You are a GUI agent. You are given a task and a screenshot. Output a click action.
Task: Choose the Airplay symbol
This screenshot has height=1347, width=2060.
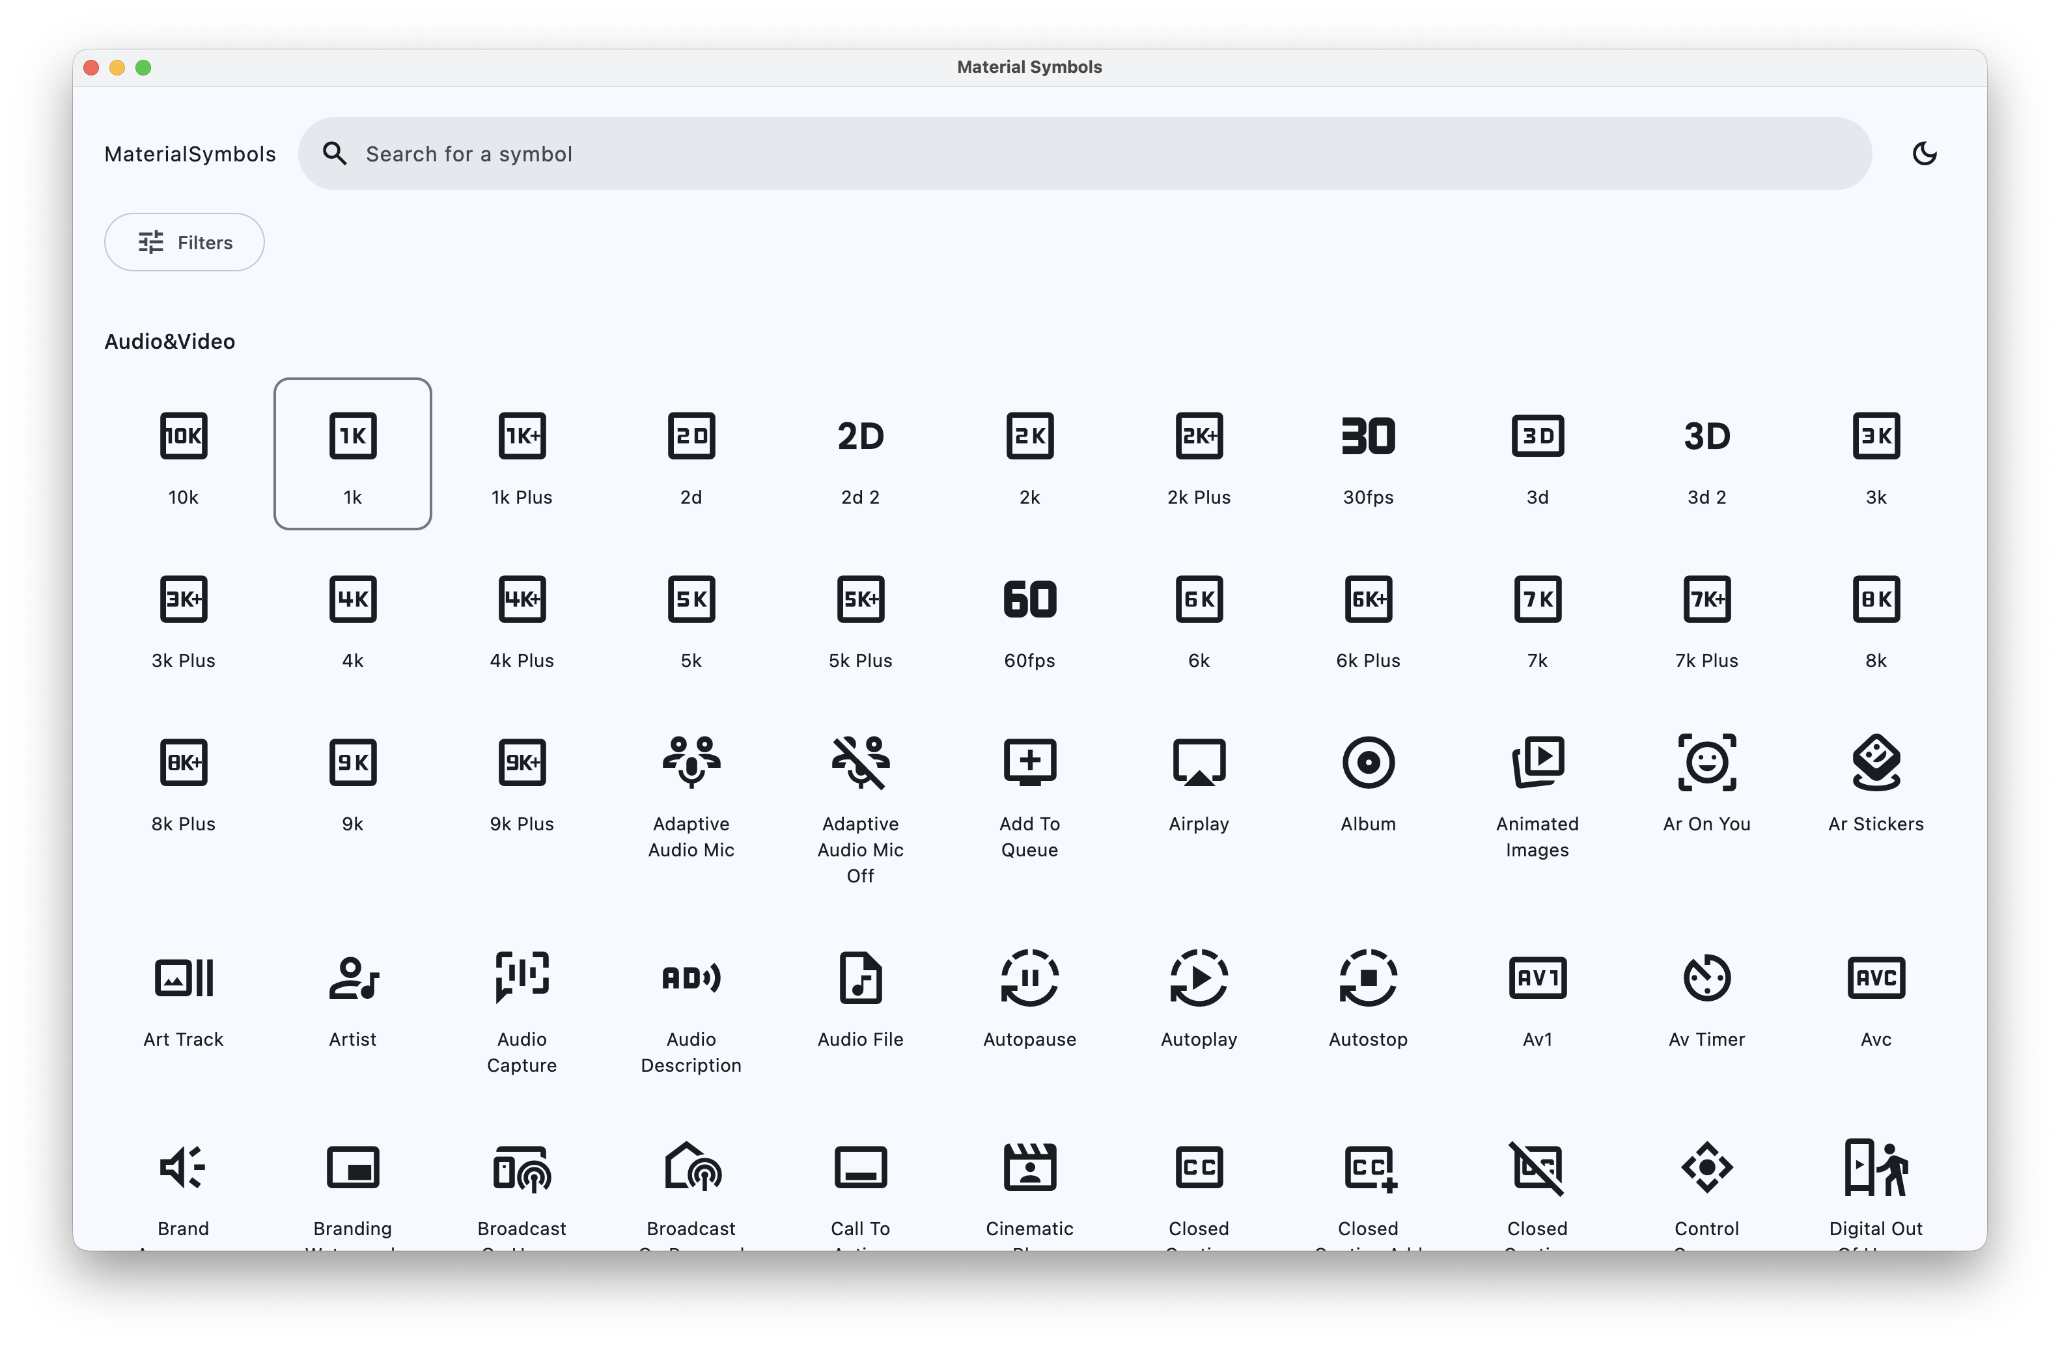pyautogui.click(x=1199, y=762)
